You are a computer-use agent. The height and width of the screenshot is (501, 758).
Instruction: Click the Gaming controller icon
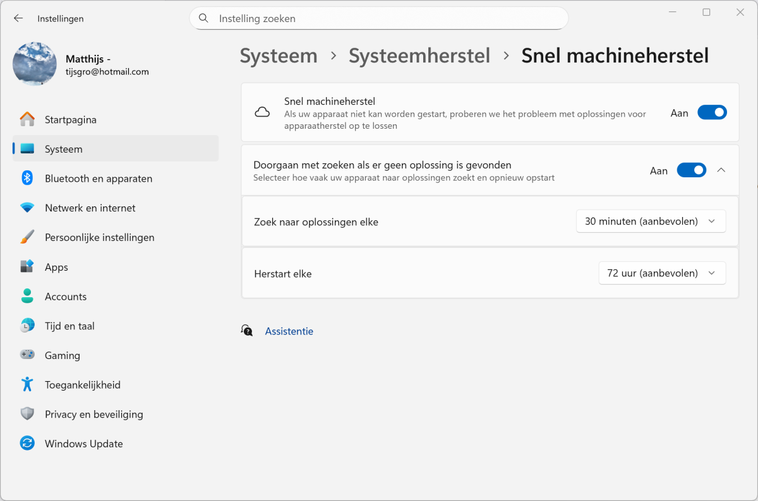tap(27, 355)
